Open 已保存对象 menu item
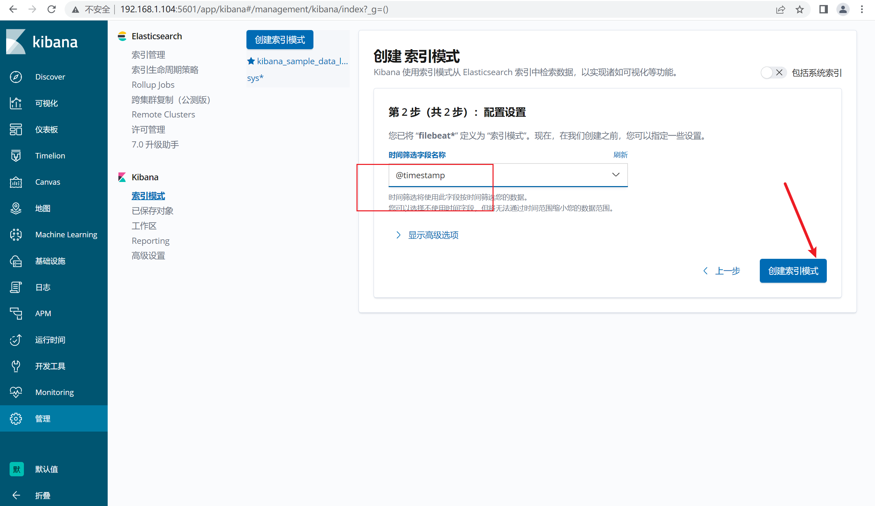 [152, 211]
